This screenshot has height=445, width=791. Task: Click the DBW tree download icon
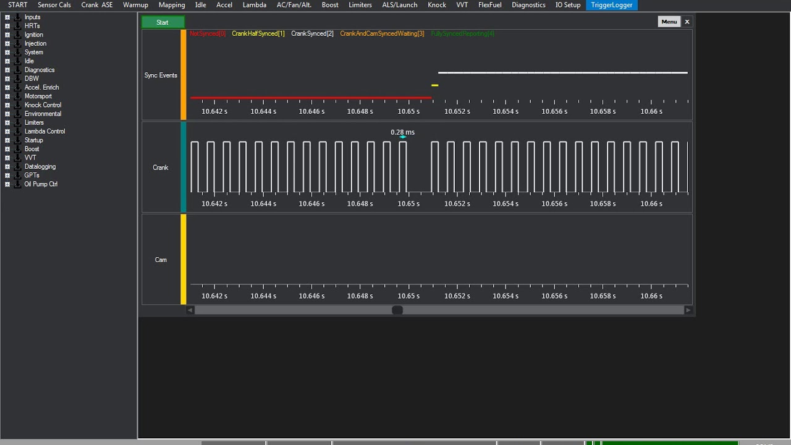[x=17, y=78]
